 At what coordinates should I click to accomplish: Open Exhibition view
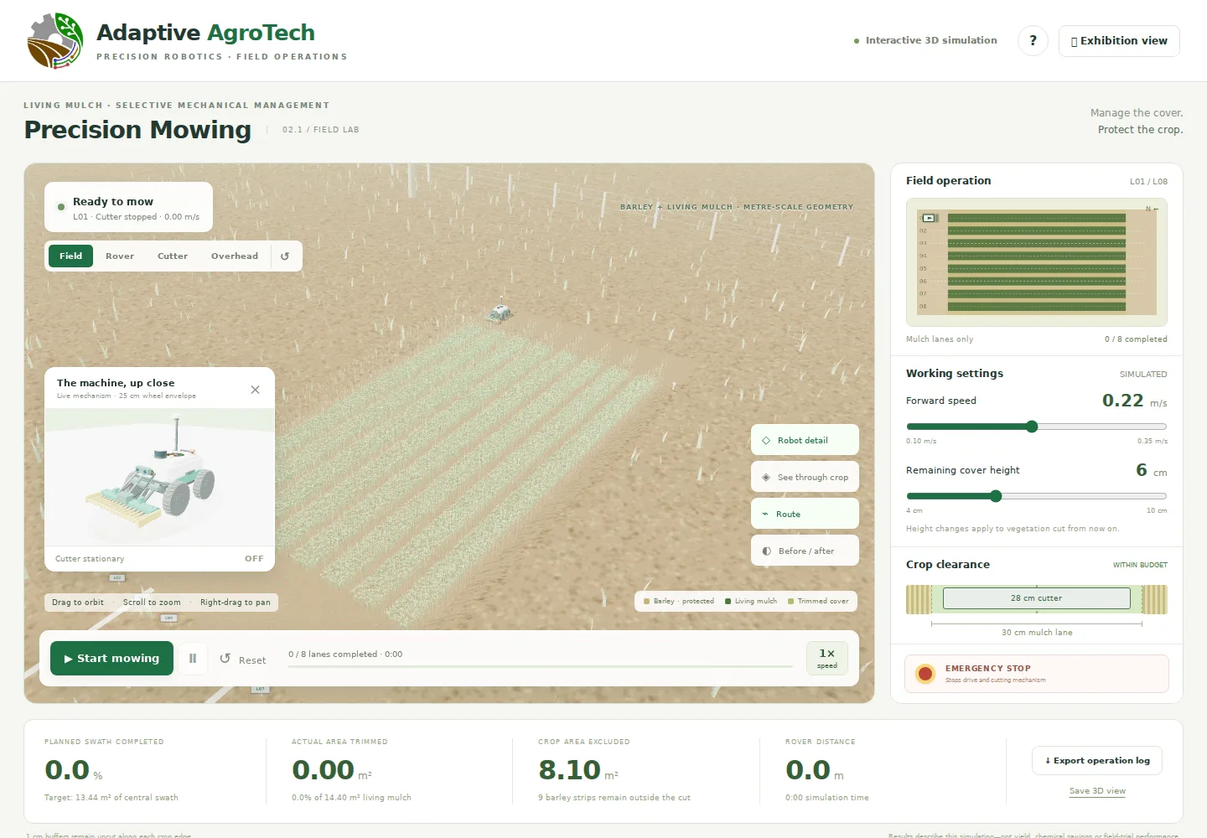click(1119, 41)
